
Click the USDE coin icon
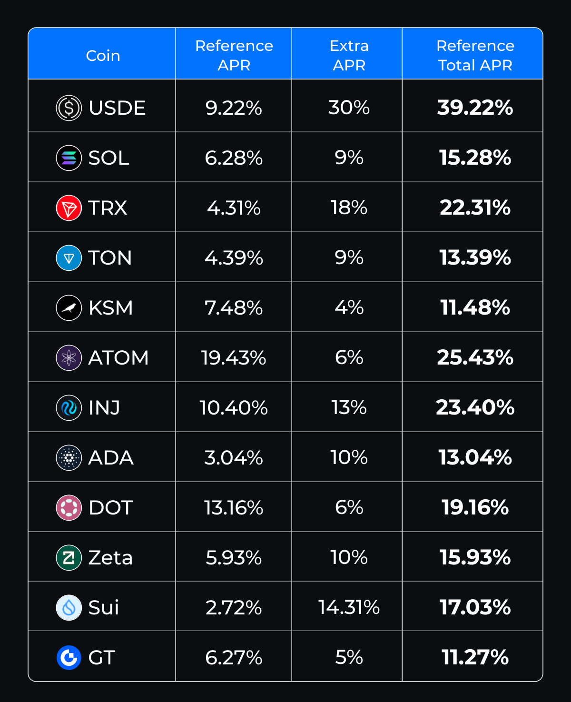pyautogui.click(x=69, y=108)
